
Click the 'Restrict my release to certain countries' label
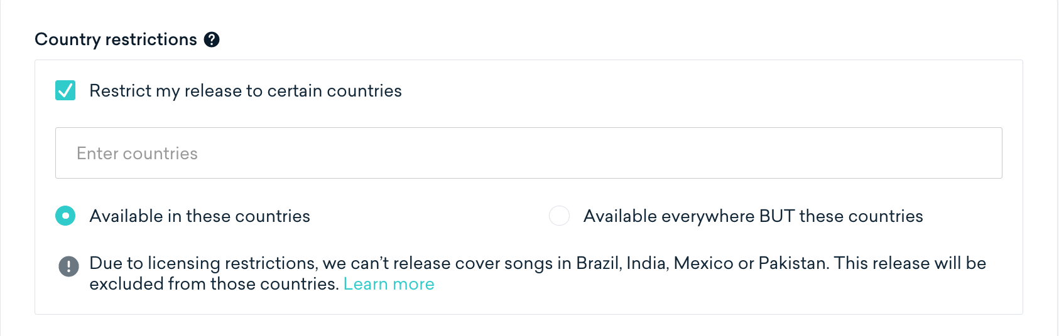pos(246,91)
